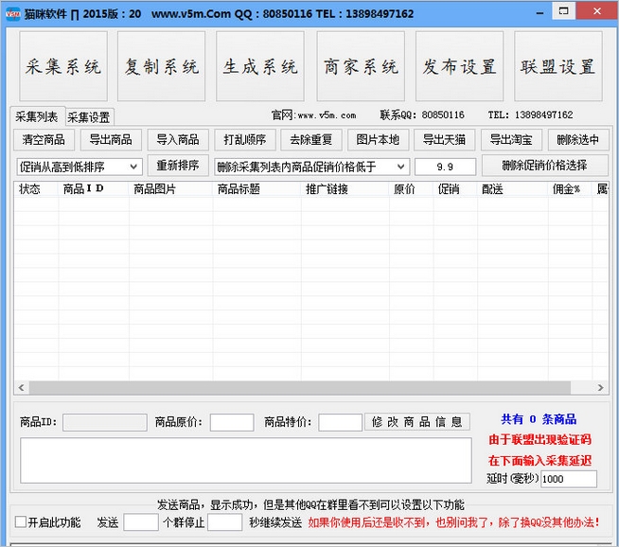Viewport: 619px width, 547px height.
Task: Click the horizontal scrollbar thumb
Action: pyautogui.click(x=300, y=388)
